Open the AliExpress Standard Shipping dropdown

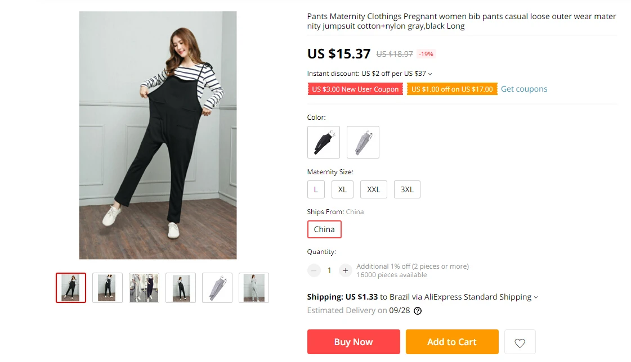click(x=536, y=297)
